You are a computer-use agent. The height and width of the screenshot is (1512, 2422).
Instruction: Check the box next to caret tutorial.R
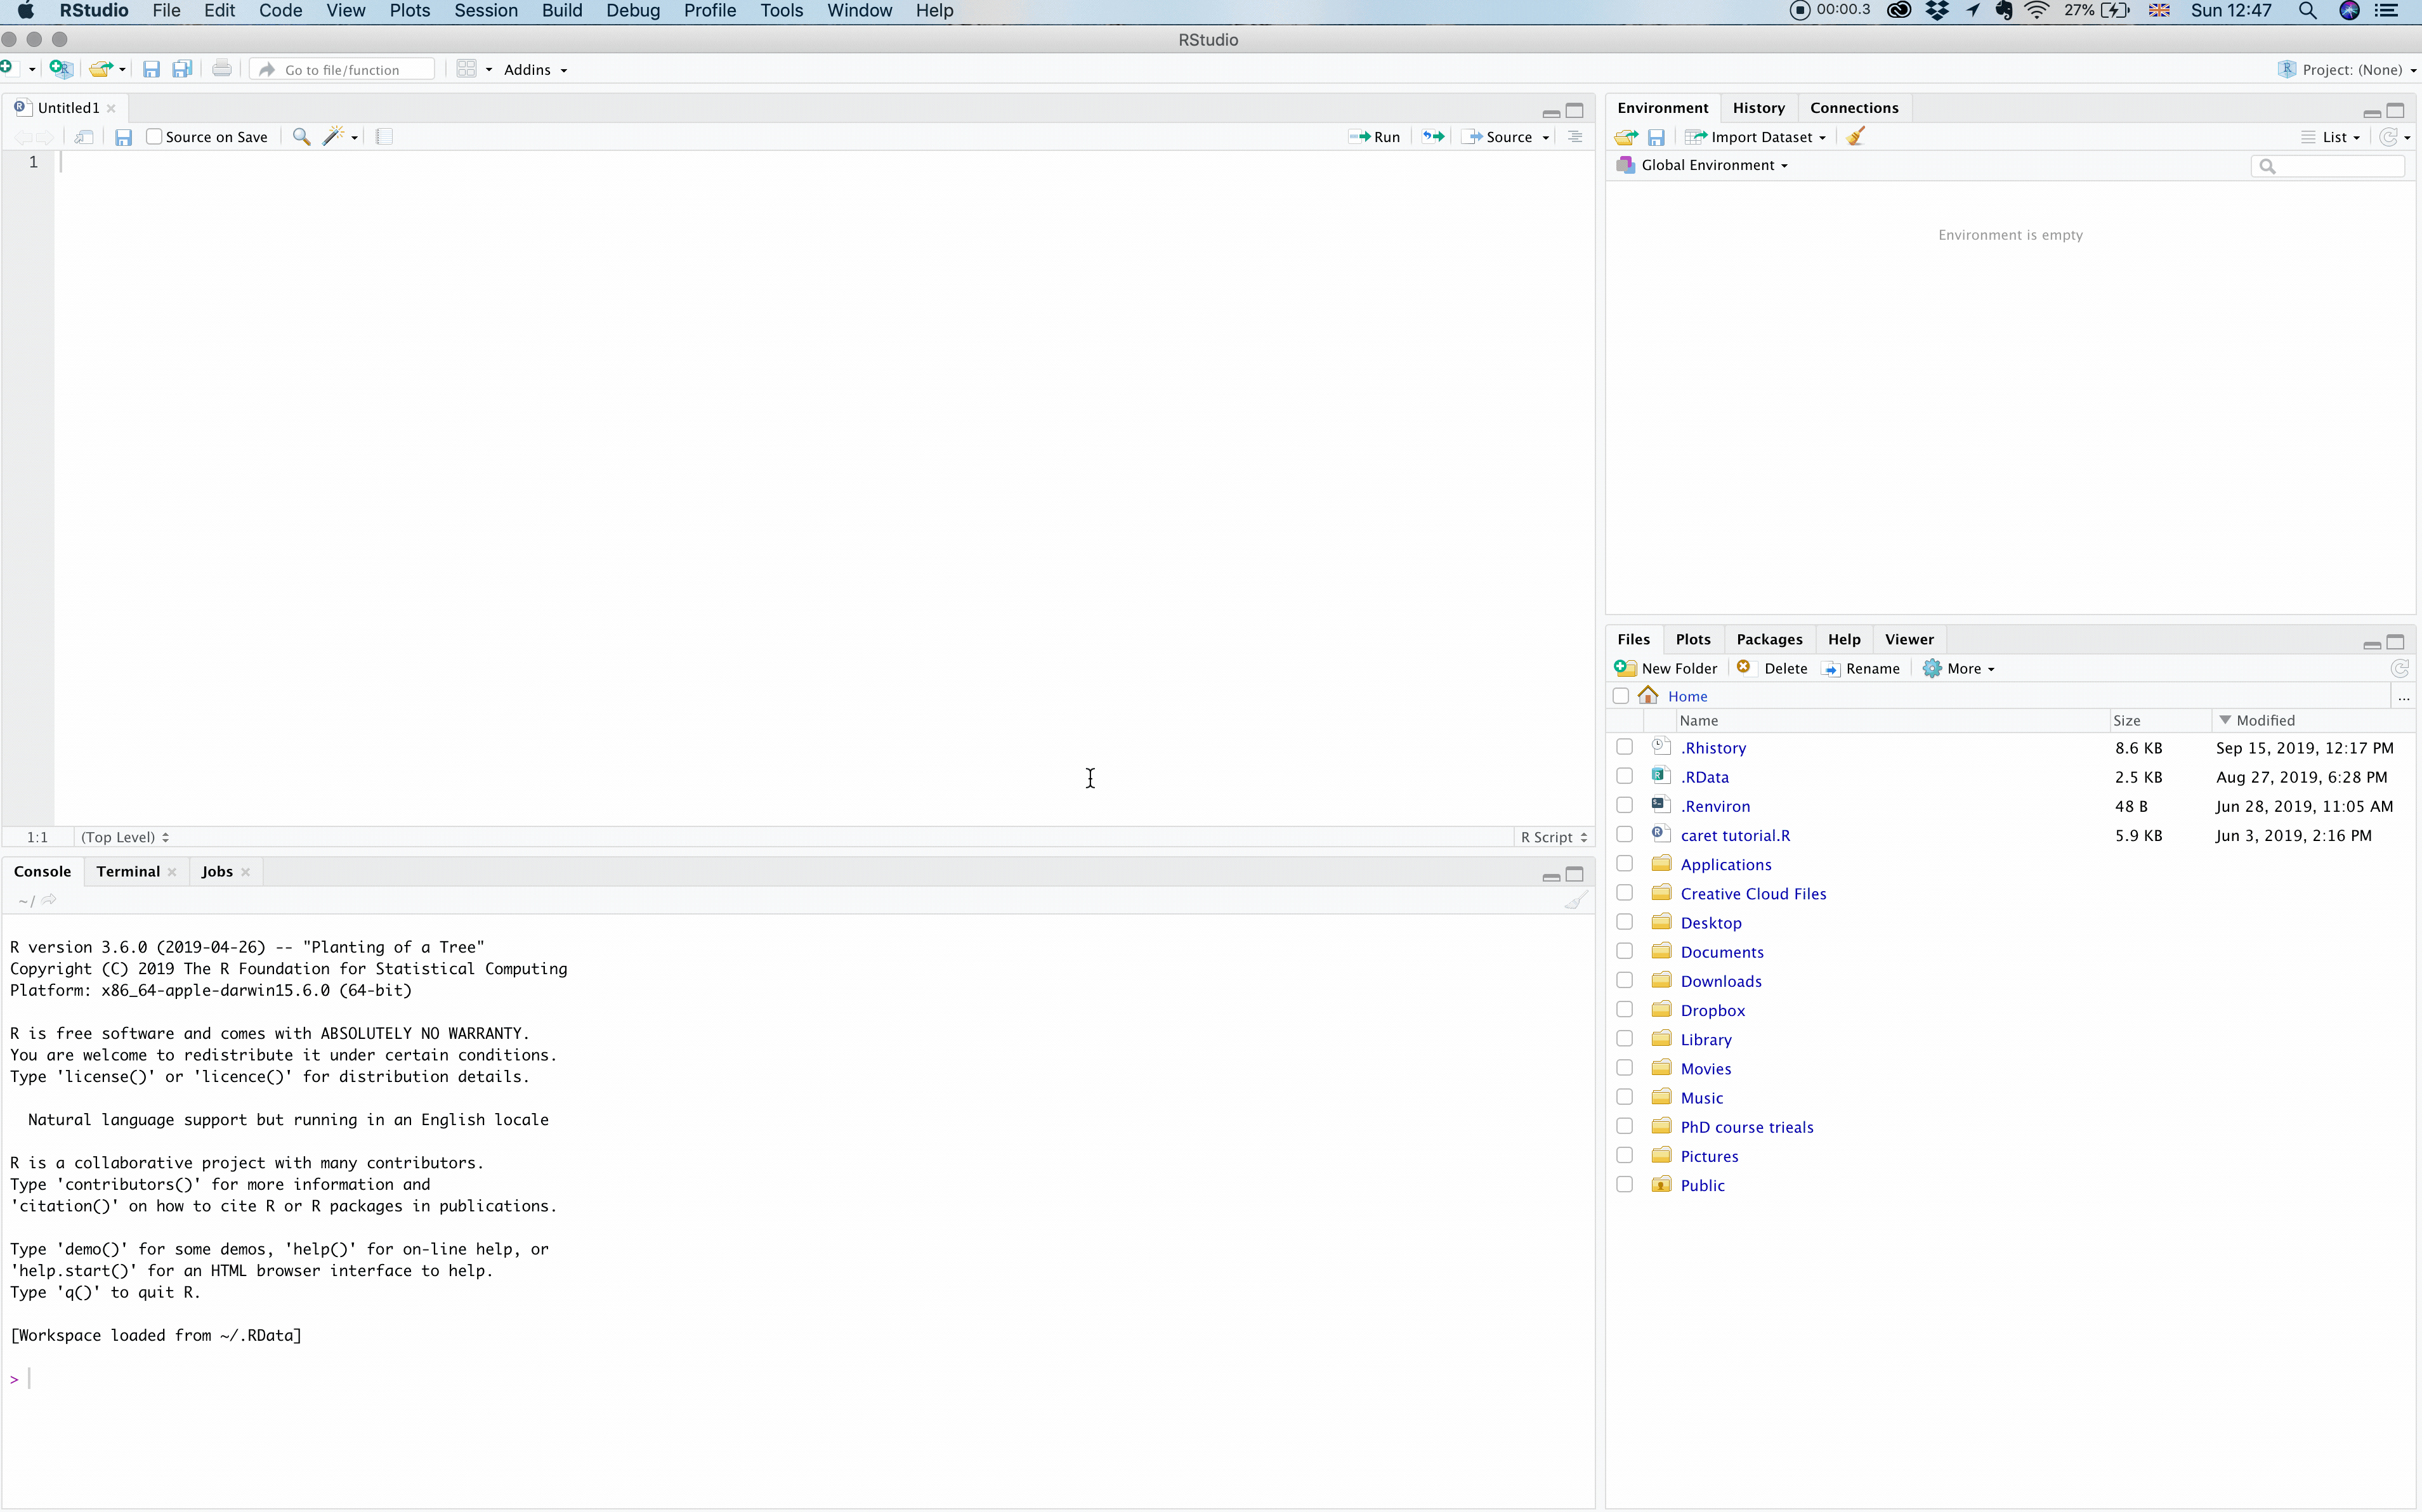pyautogui.click(x=1624, y=835)
